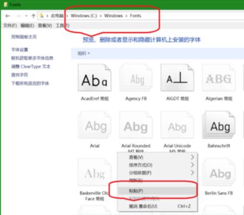Click 联机获取更多字体信息 link
Viewport: 244px width, 215px height.
pyautogui.click(x=32, y=58)
